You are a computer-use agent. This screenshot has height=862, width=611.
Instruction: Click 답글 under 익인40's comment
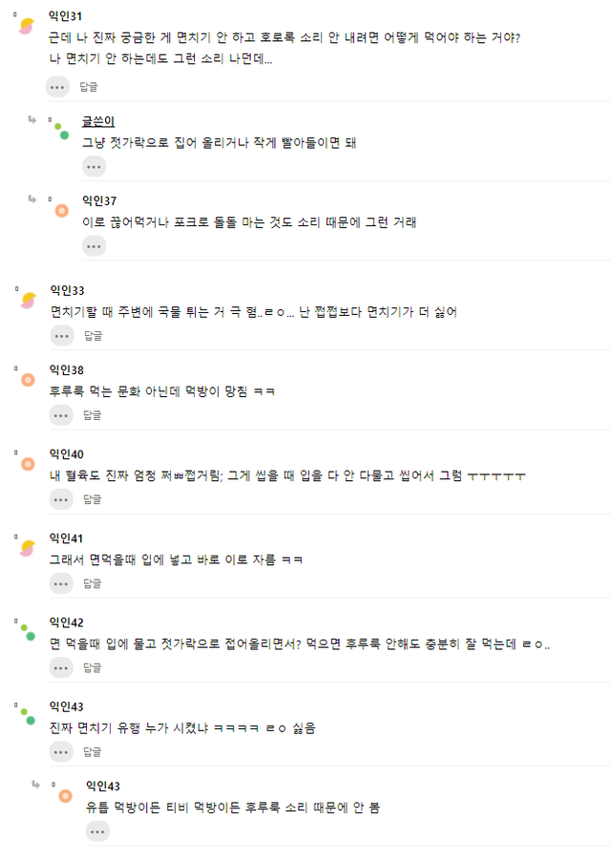click(x=93, y=499)
